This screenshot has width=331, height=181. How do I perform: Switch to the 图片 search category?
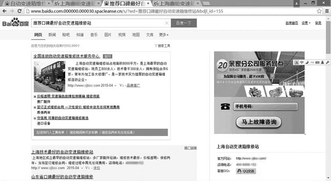(108, 35)
